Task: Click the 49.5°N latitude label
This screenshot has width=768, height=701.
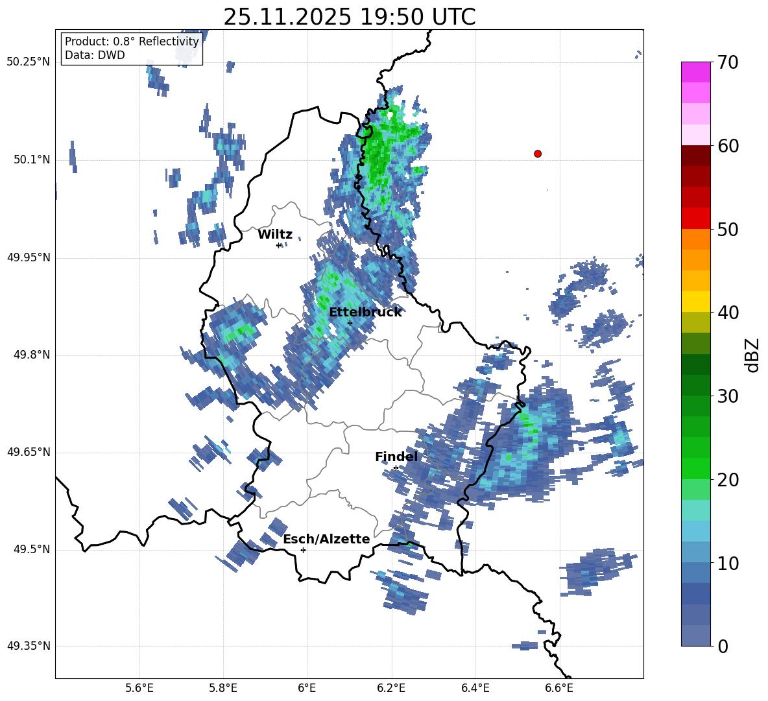Action: pos(32,549)
